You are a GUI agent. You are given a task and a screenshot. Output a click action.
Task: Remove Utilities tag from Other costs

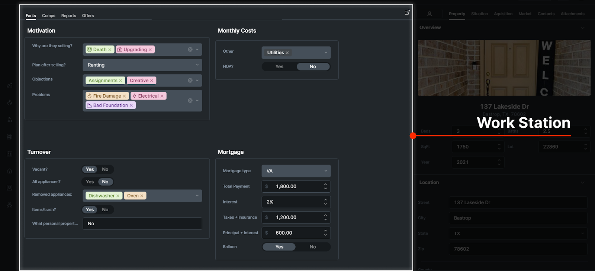(x=287, y=53)
